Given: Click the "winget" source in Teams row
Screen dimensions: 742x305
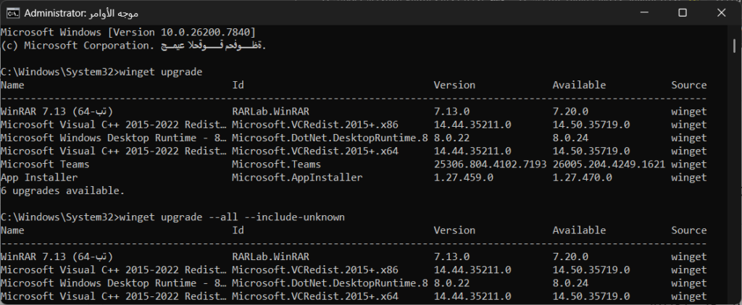Looking at the screenshot, I should click(688, 164).
